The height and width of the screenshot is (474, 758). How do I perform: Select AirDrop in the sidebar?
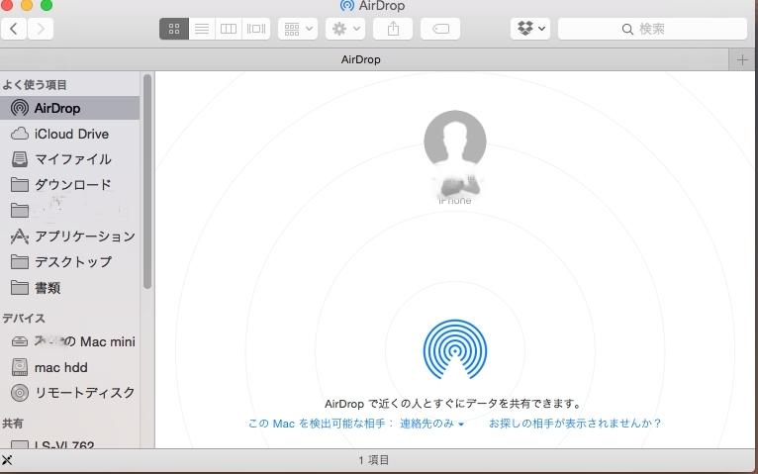coord(70,108)
